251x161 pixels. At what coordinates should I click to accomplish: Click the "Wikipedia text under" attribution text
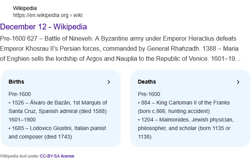click(19, 156)
